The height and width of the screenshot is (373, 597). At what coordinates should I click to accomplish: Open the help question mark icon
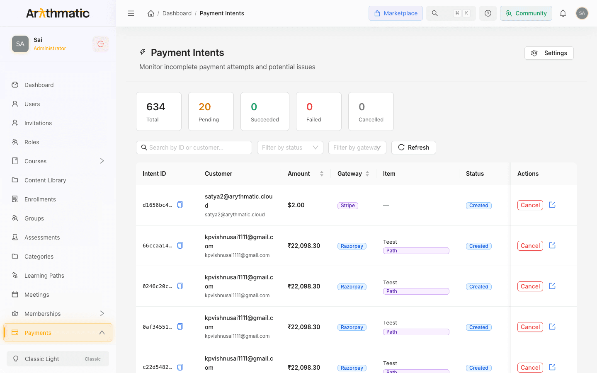point(488,13)
